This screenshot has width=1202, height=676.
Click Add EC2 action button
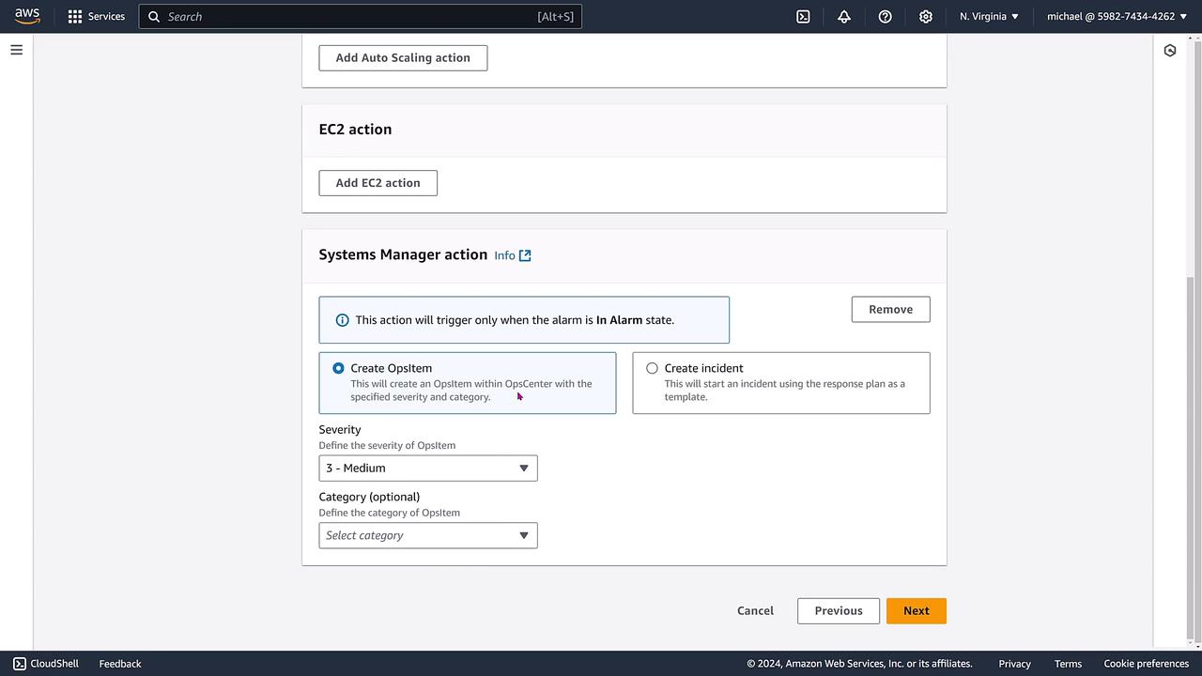[x=378, y=183]
